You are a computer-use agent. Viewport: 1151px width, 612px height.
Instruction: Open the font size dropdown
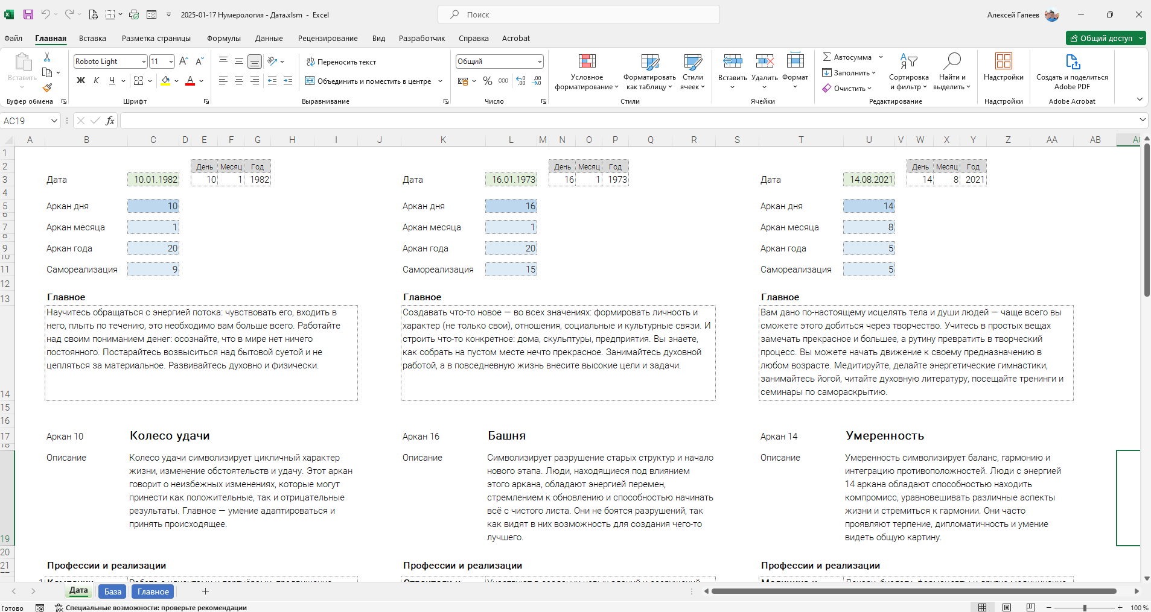(171, 62)
